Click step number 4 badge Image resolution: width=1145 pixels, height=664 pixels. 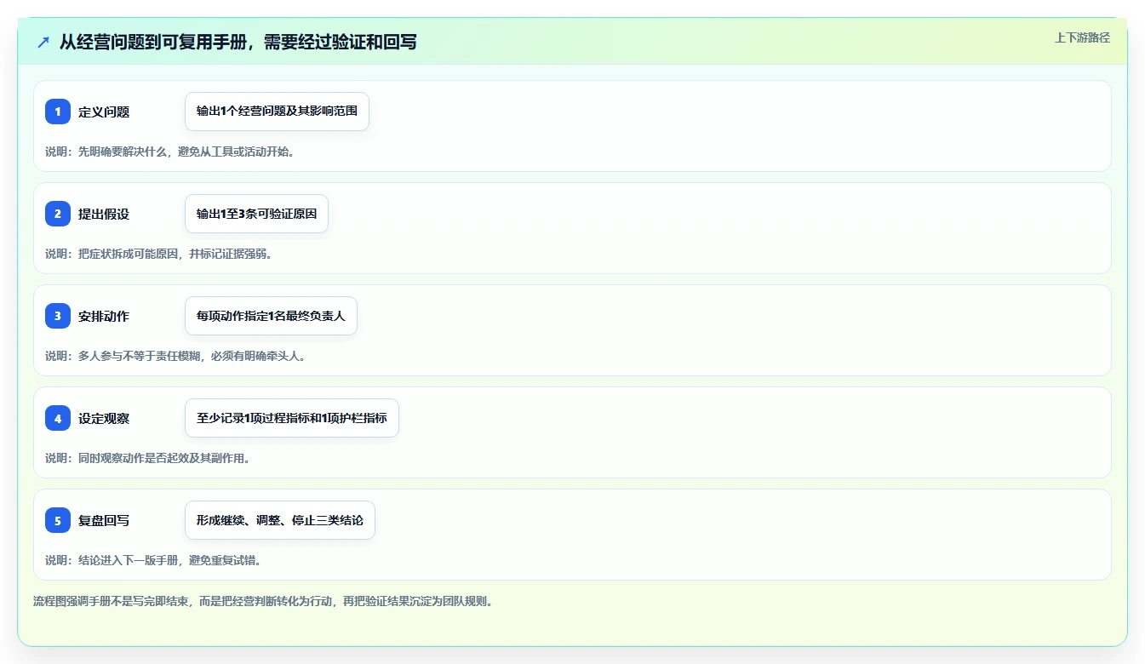[58, 418]
